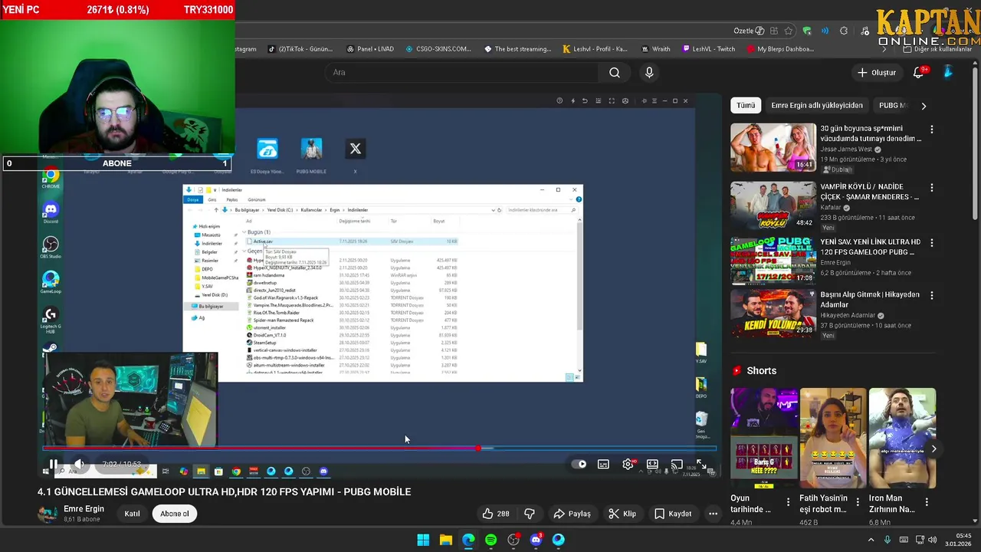Open the 30 gün boyunca video thumbnail
The image size is (981, 552).
click(773, 147)
